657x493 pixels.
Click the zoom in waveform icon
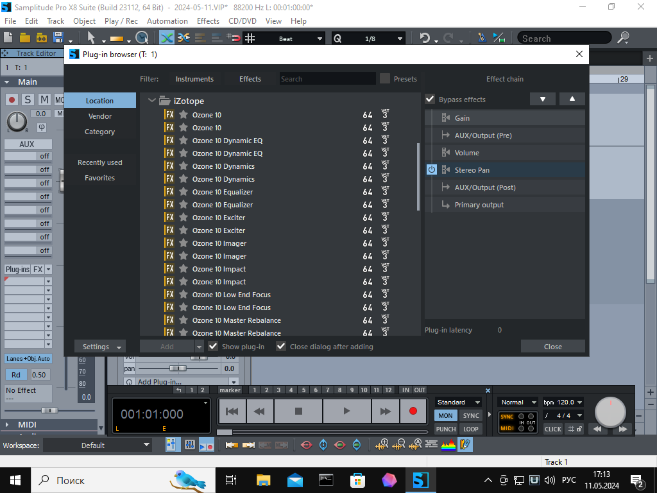click(382, 445)
